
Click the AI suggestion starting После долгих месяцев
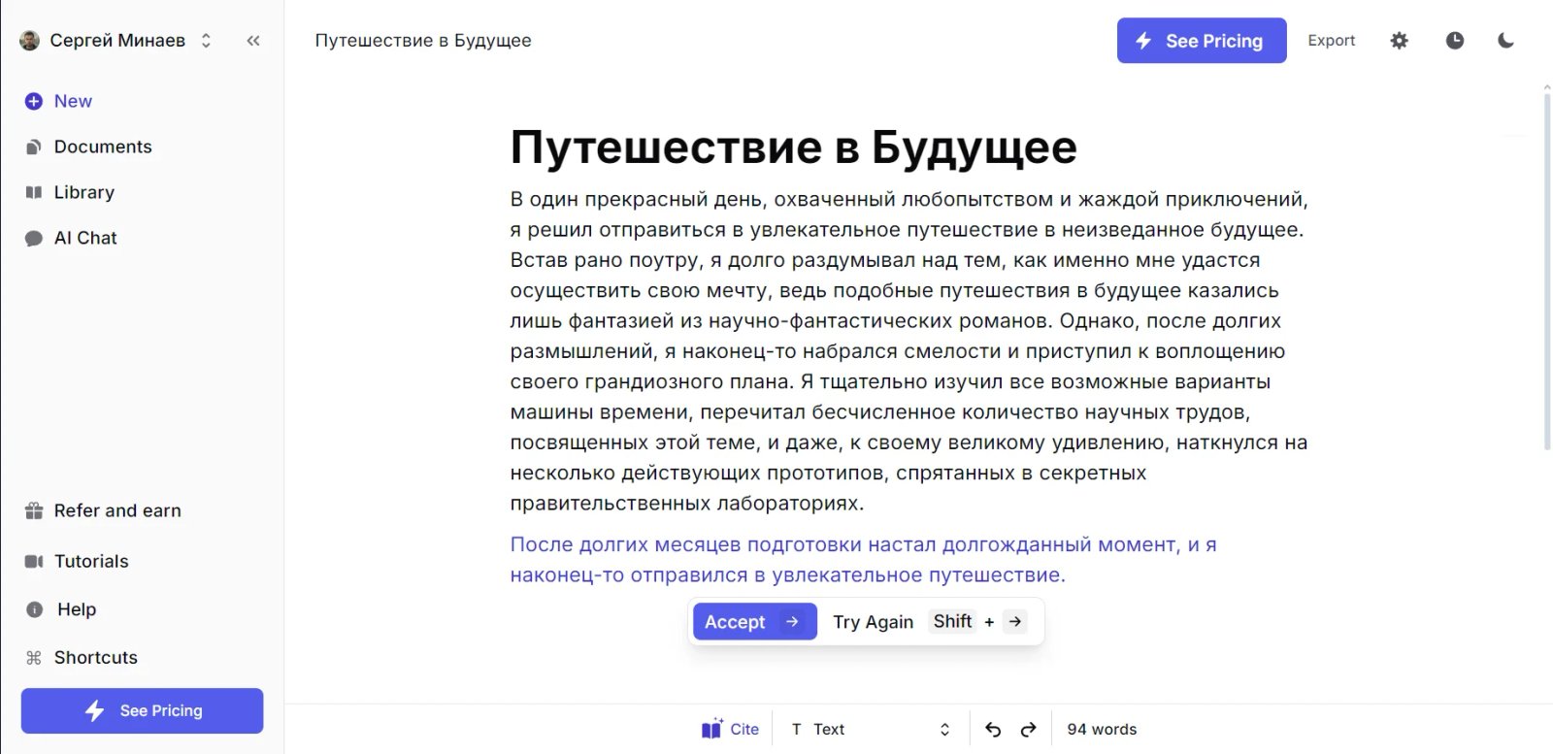pos(863,560)
